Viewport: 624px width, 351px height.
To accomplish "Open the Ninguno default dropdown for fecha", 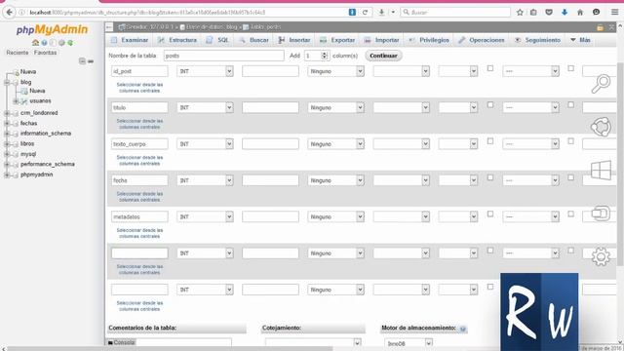I will click(335, 180).
